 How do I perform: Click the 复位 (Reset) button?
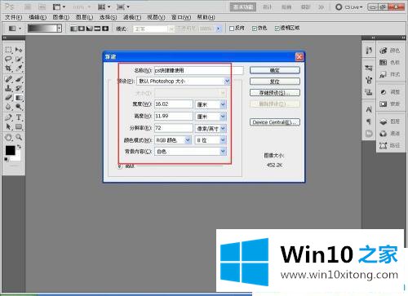[275, 82]
